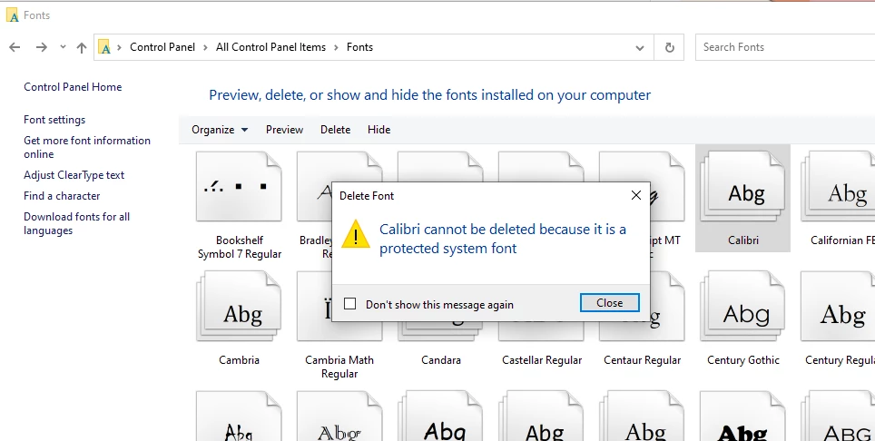Click the Candara font label
875x441 pixels.
pos(441,360)
